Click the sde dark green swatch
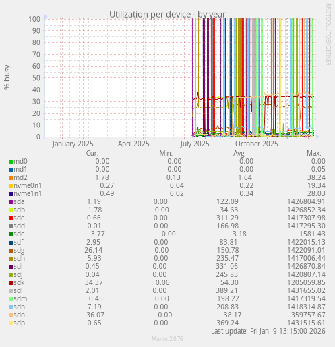This screenshot has width=335, height=347. pos(11,234)
